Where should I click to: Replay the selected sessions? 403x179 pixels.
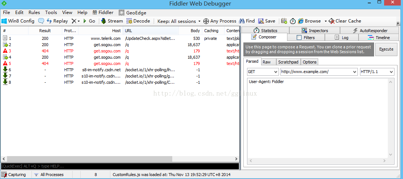click(x=57, y=21)
